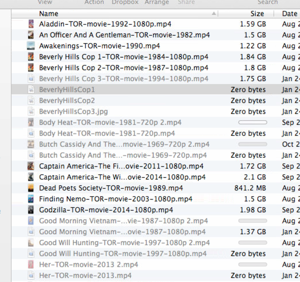Screen dimensions: 300x282
Task: Select file name Awakenings-TOR-movie-1990.mp4
Action: click(x=100, y=46)
